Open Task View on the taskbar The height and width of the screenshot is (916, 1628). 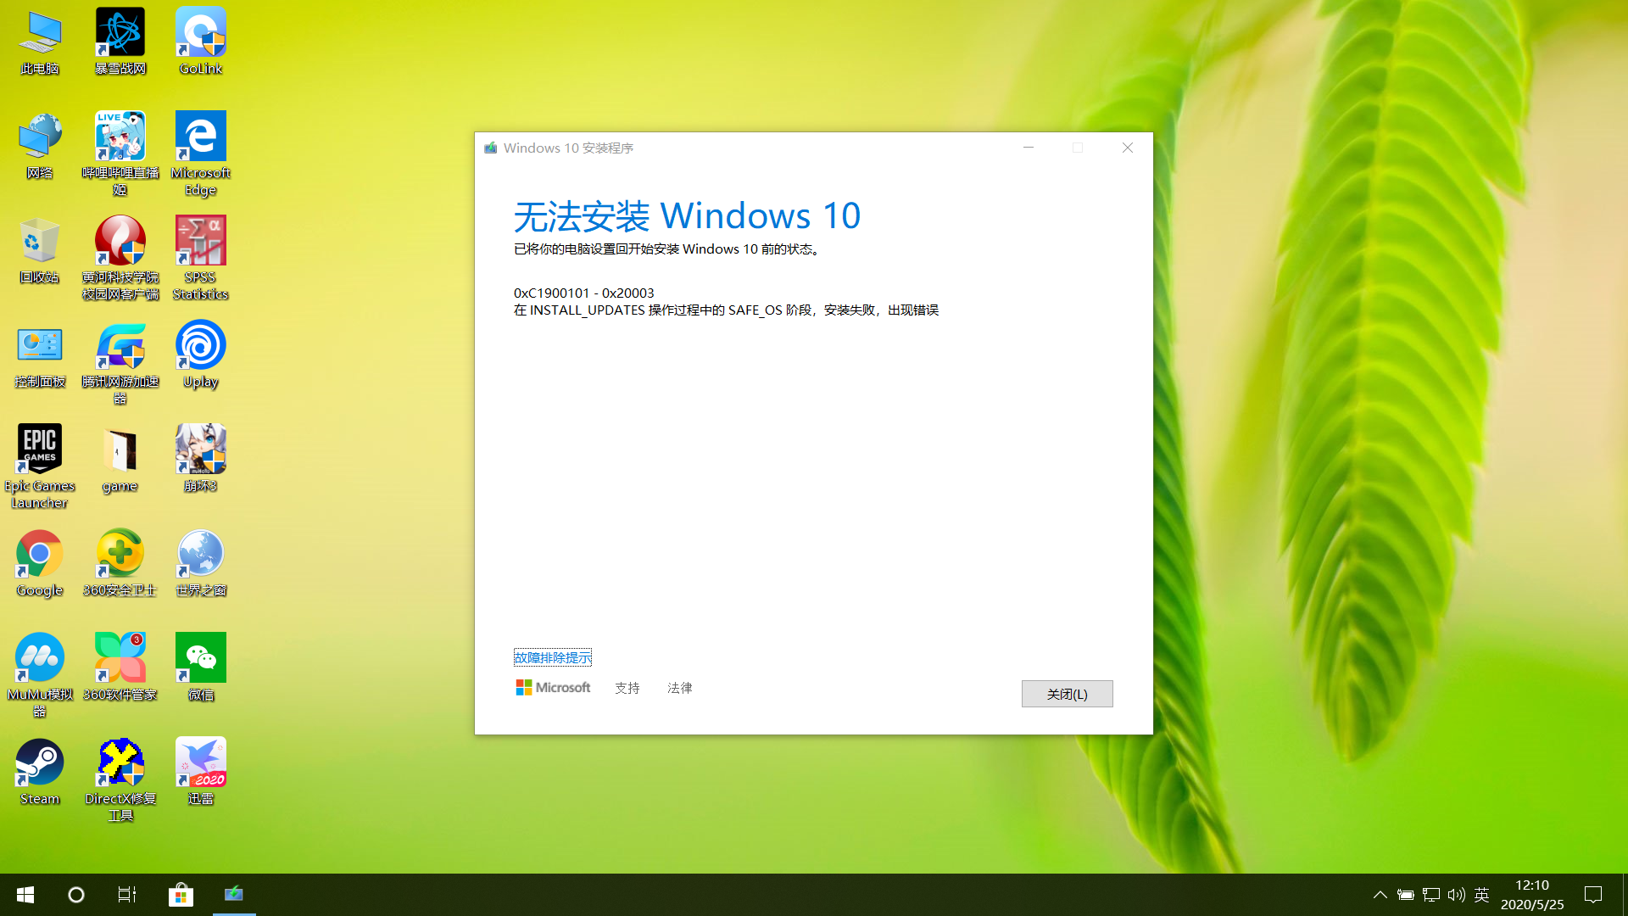point(127,895)
